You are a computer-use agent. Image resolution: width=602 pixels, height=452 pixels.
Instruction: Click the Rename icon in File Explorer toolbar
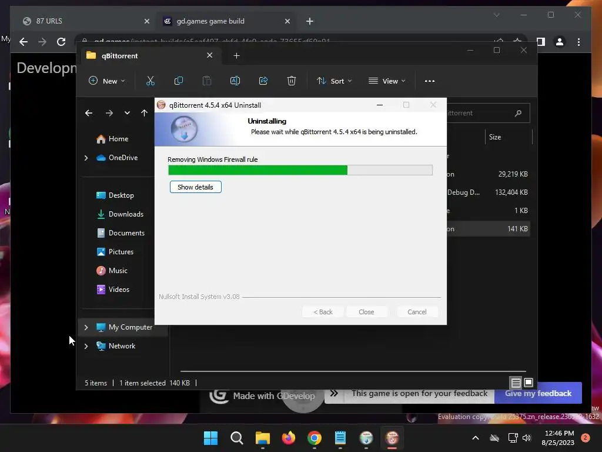pos(235,81)
